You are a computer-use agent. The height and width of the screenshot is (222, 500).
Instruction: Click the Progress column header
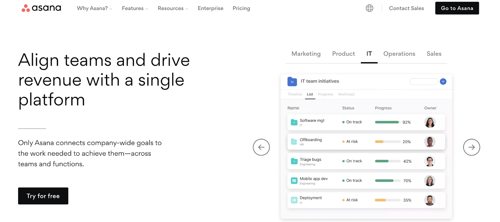(x=383, y=108)
